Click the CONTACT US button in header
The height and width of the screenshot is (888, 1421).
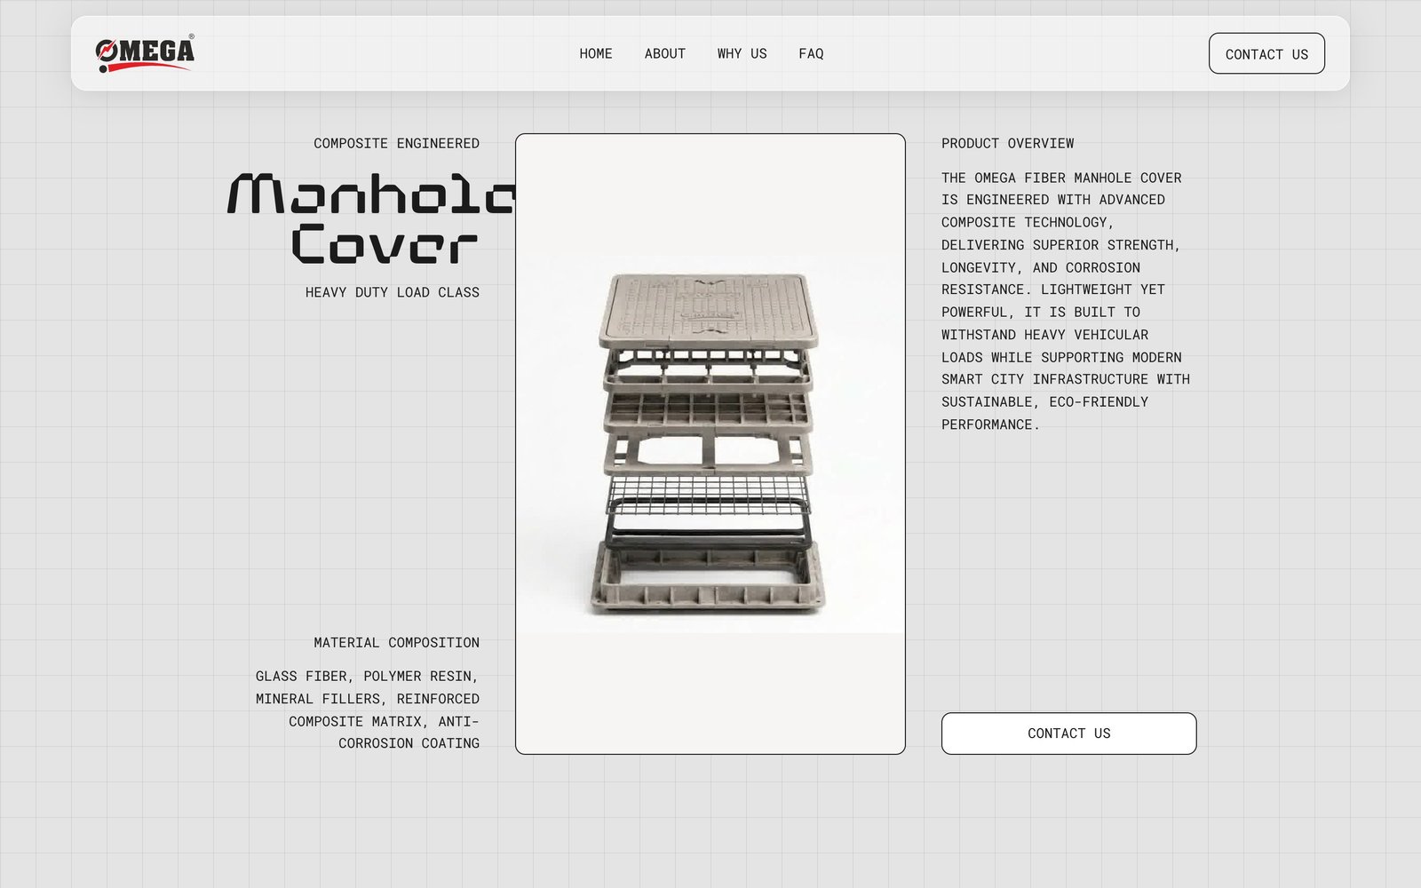[1266, 53]
